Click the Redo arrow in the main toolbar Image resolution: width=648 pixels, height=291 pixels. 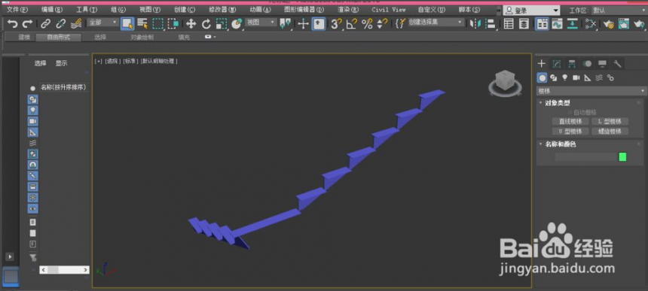coord(27,24)
